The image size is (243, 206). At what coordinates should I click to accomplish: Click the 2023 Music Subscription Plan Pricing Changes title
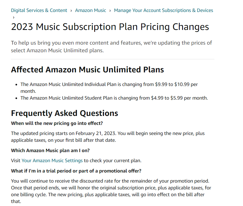[x=110, y=27]
